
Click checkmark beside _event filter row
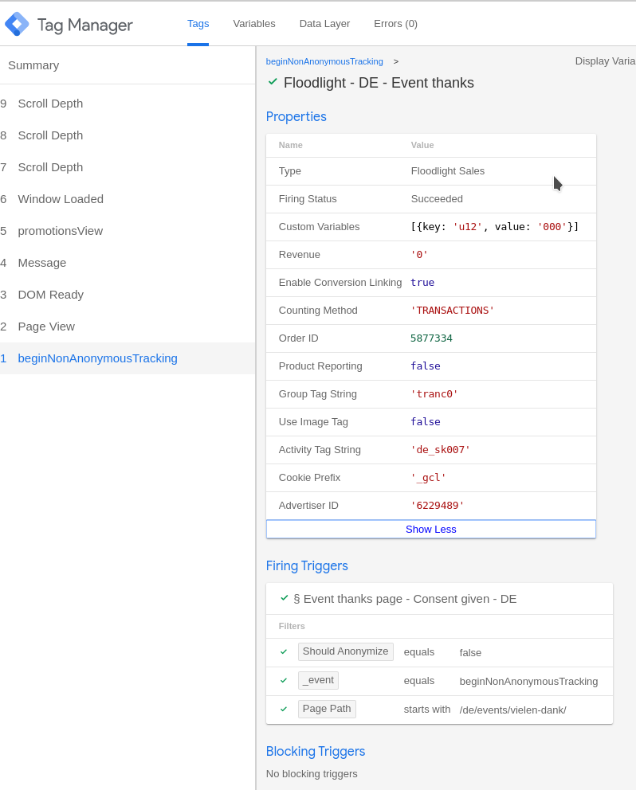coord(284,680)
